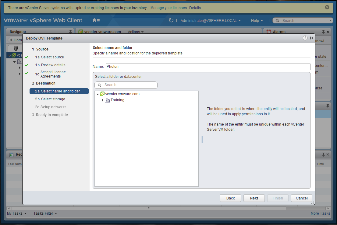The height and width of the screenshot is (225, 337).
Task: Open the Administrator@VSPHERE.LOCAL user dropdown
Action: click(x=211, y=20)
